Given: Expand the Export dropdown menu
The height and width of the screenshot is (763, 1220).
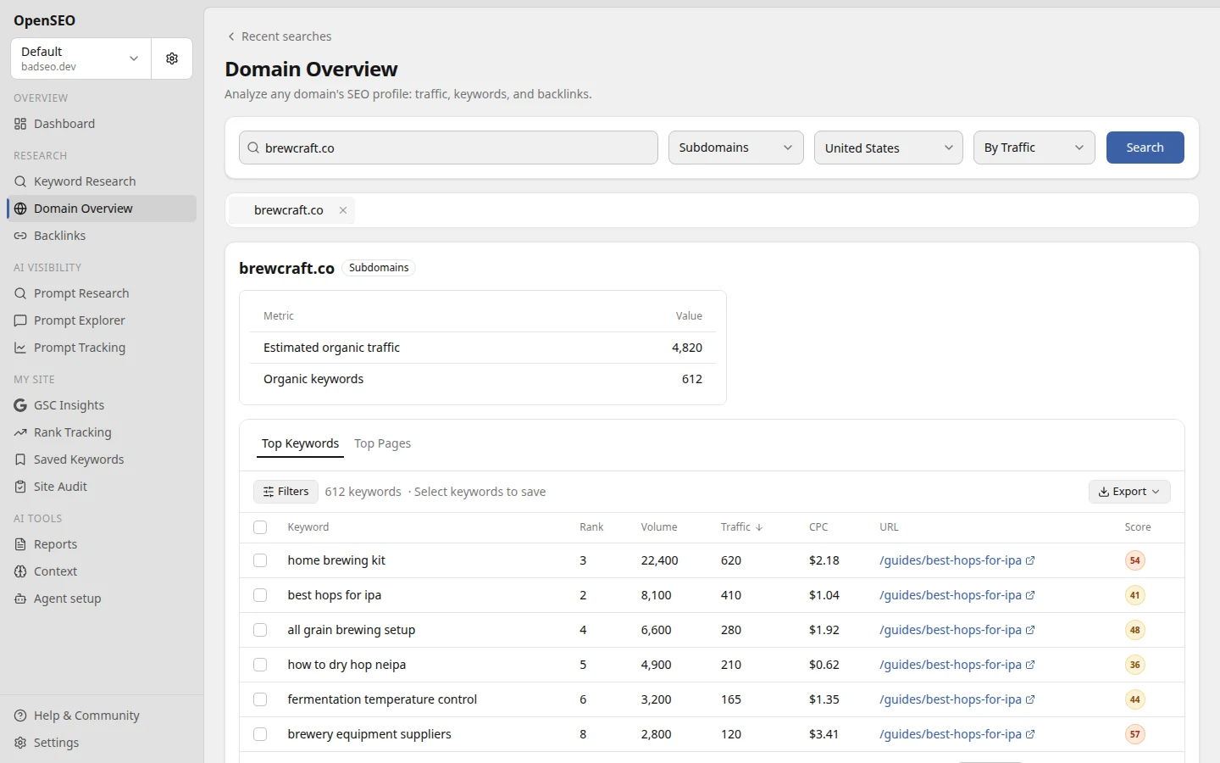Looking at the screenshot, I should [x=1129, y=492].
